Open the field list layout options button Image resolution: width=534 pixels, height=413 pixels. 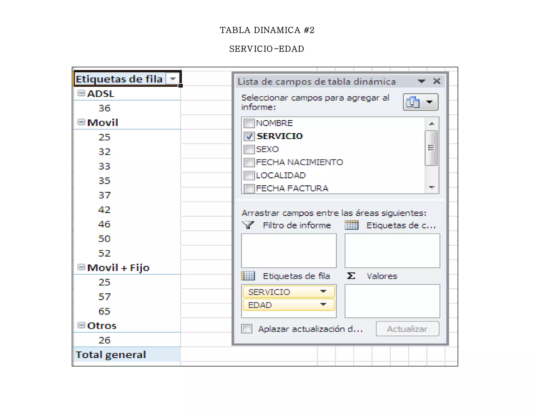(x=420, y=102)
